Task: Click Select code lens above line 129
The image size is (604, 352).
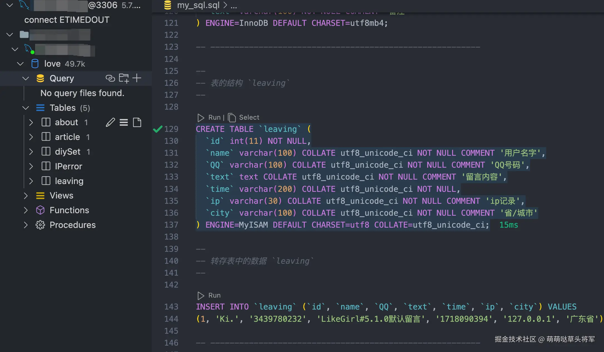Action: click(249, 117)
